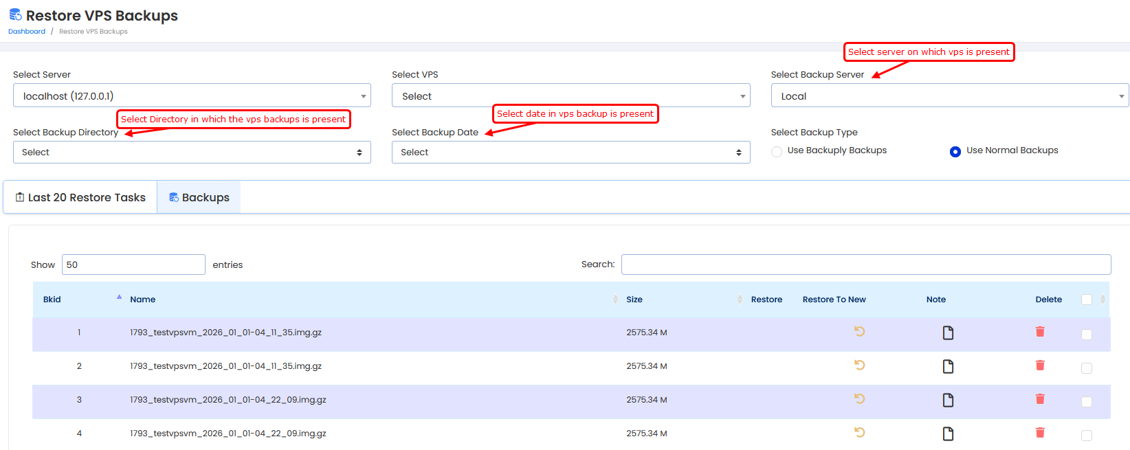Check the select-all checkbox in table header
Screen dimensions: 1130x450
click(1086, 300)
